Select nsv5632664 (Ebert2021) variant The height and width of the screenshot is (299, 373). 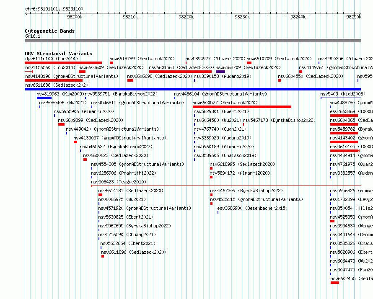click(128, 243)
